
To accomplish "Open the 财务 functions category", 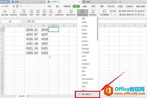I will (x=38, y=13).
